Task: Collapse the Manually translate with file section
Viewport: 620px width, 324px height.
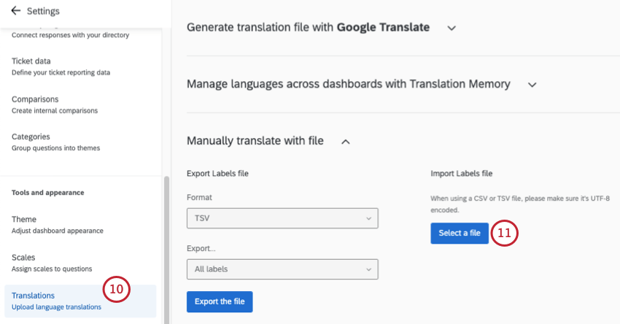Action: (x=346, y=141)
